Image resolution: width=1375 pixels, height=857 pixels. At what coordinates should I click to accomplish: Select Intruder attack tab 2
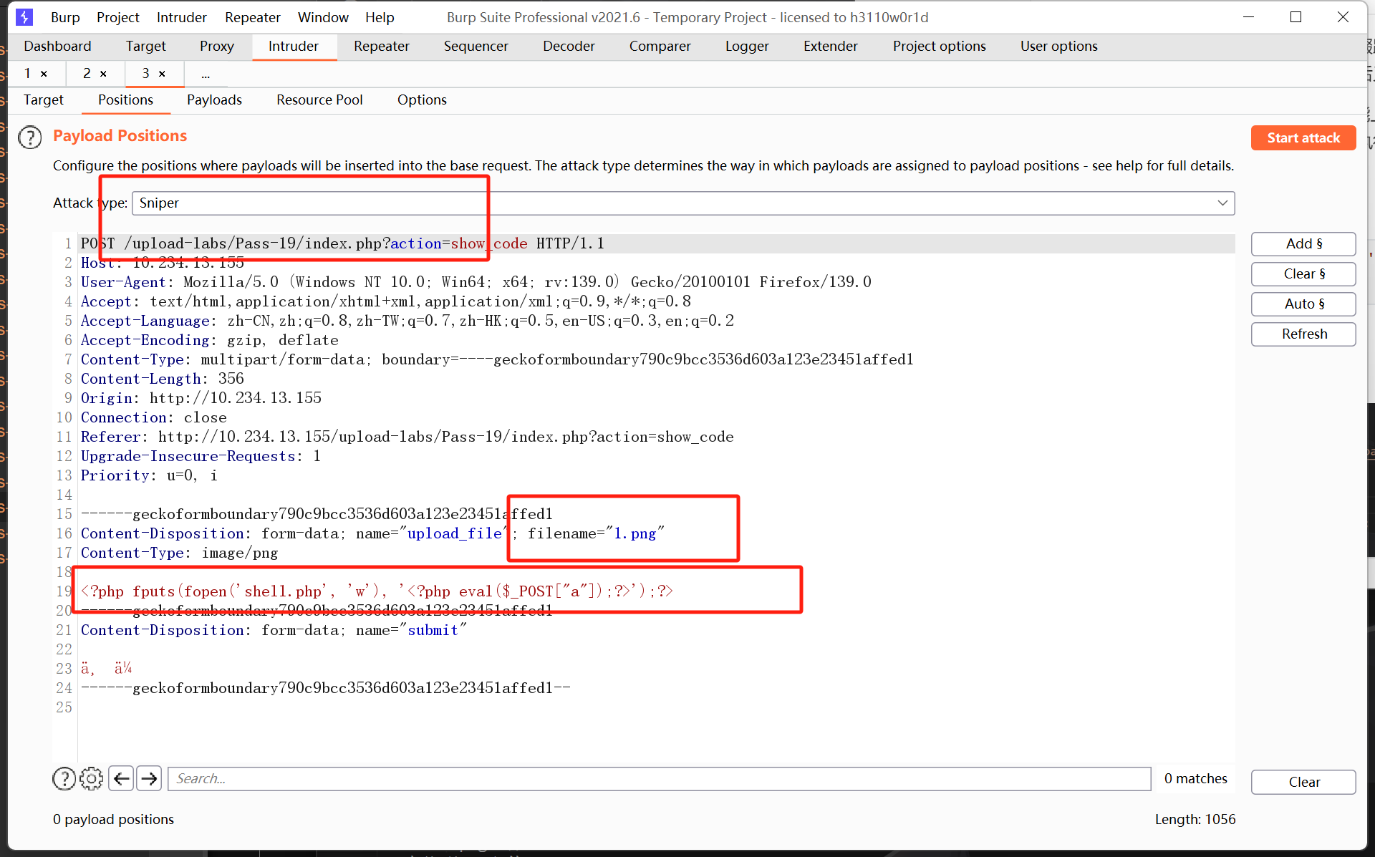pyautogui.click(x=87, y=74)
